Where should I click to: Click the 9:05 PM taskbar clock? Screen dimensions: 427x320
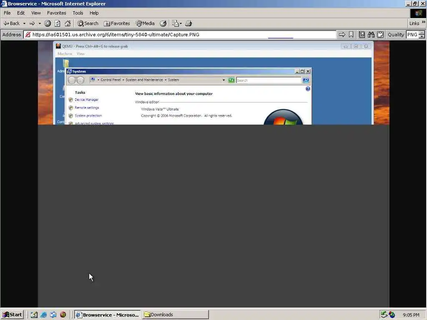point(411,315)
